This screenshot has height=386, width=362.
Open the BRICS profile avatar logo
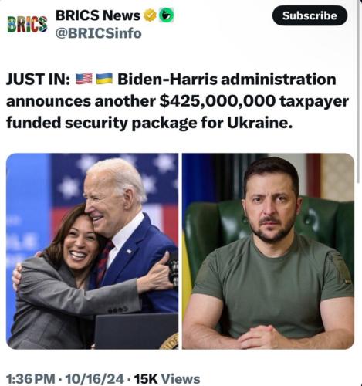[27, 25]
